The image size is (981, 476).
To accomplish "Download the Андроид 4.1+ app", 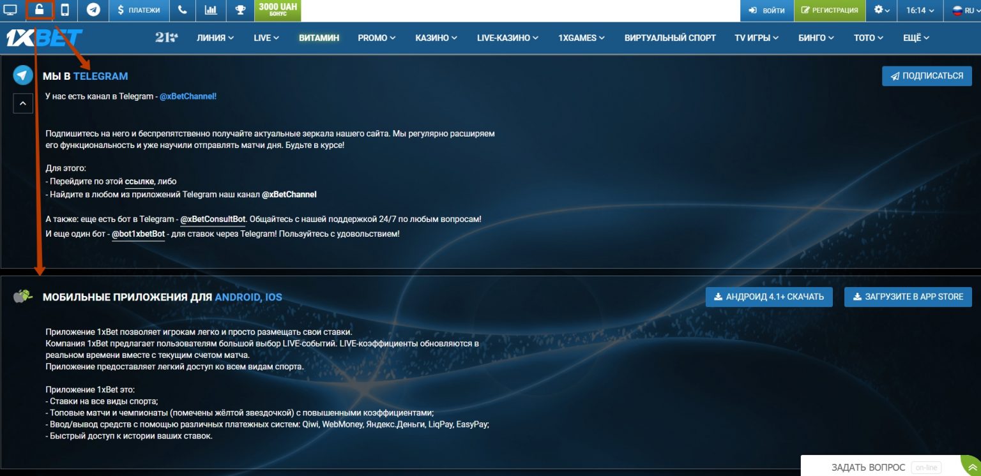I will pyautogui.click(x=769, y=297).
